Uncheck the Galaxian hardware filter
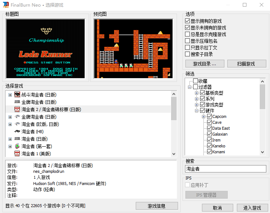 coord(209,134)
